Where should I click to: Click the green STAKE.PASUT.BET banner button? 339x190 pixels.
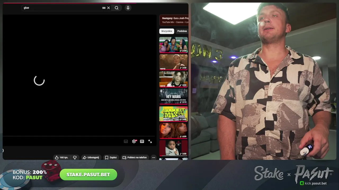pyautogui.click(x=88, y=175)
